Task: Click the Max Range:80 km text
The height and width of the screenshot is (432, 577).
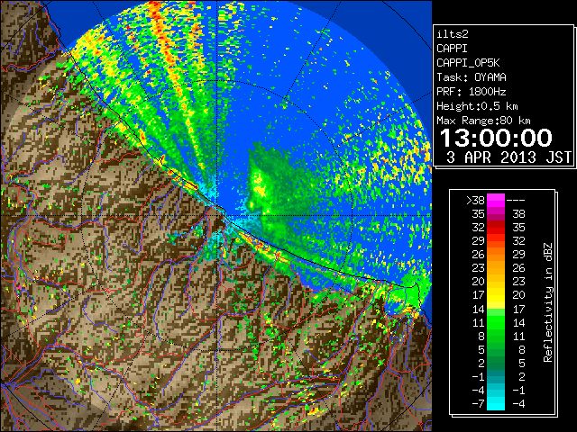Action: click(483, 121)
